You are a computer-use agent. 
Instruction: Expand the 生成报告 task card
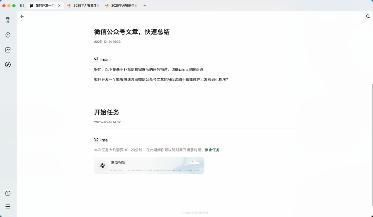(x=149, y=165)
